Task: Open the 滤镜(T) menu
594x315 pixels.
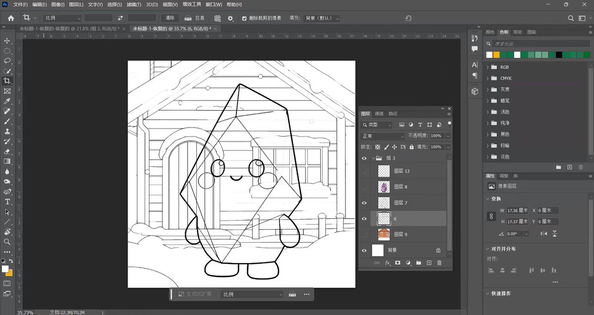Action: [134, 4]
